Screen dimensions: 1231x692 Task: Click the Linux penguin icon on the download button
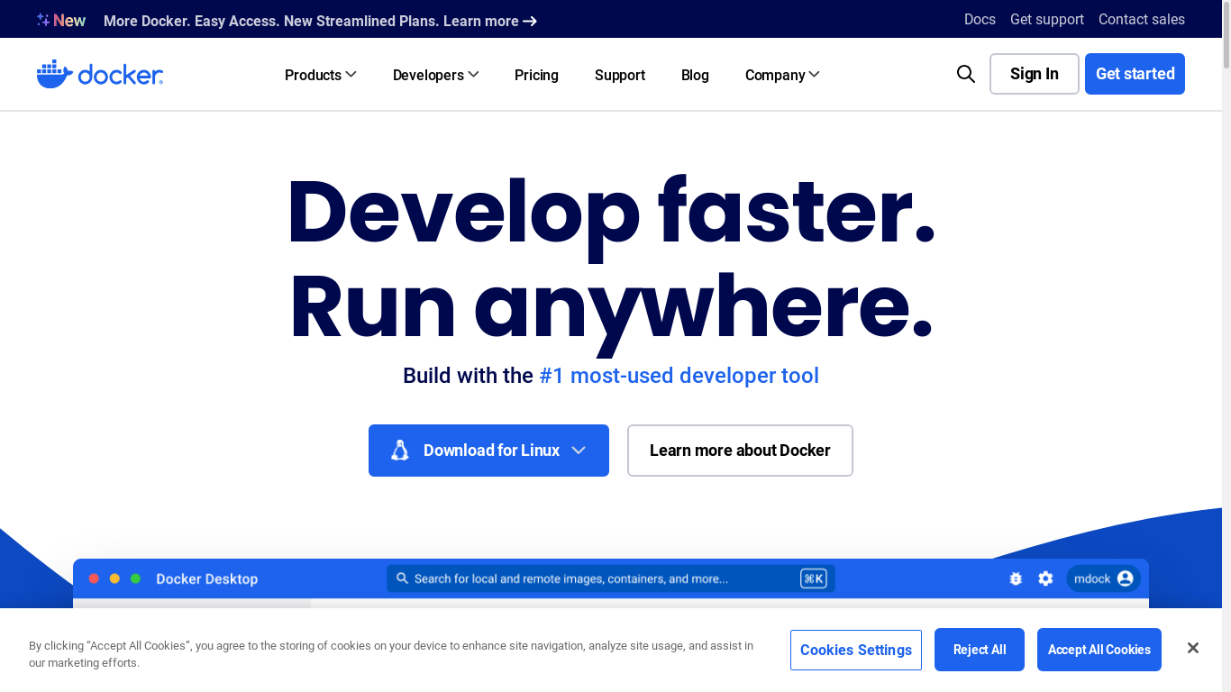pos(400,451)
